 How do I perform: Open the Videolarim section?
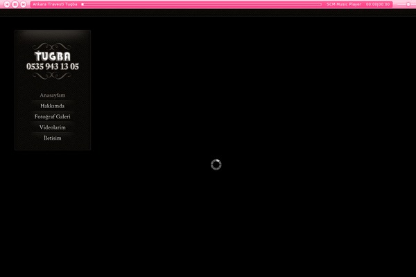[x=53, y=127]
